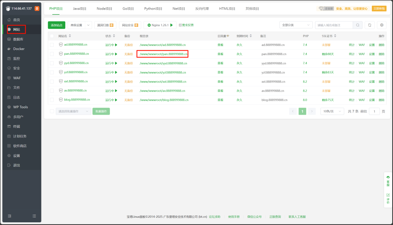Expand the 10条/页 page size dropdown
Image resolution: width=393 pixels, height=225 pixels.
332,111
